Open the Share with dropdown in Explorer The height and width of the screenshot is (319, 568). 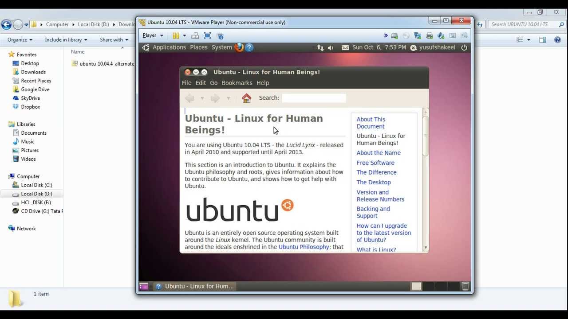[x=114, y=39]
